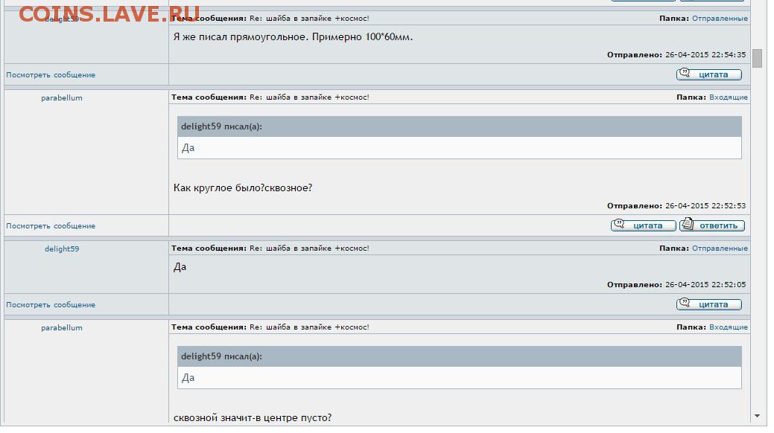774x433 pixels.
Task: Click the quote button under the 22:52:05 message
Action: [709, 304]
